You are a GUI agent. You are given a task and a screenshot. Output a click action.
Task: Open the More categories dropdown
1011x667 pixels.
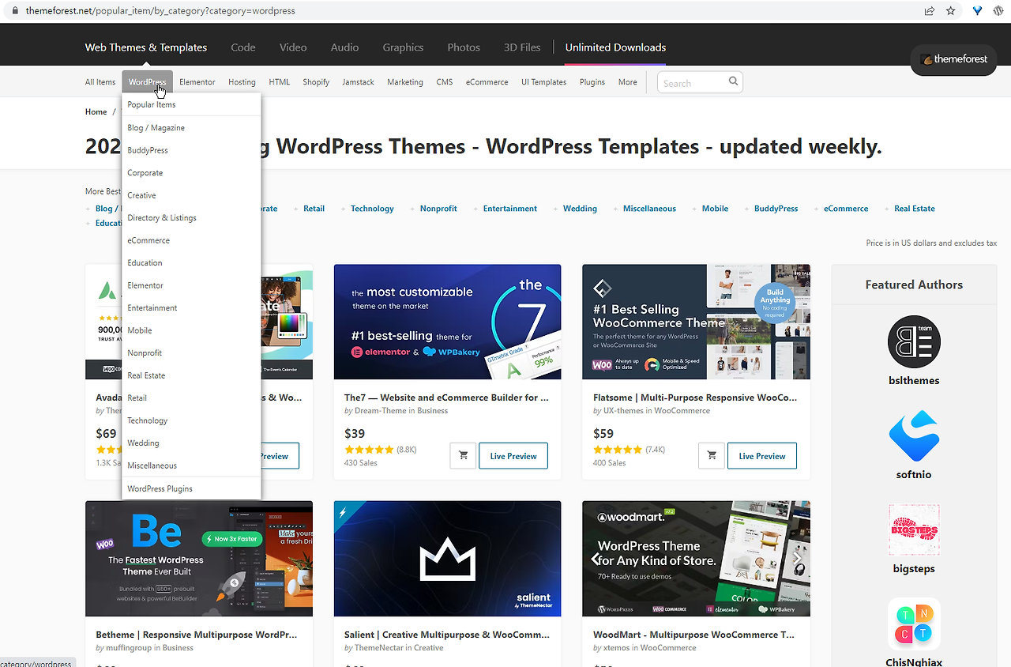[x=628, y=82]
